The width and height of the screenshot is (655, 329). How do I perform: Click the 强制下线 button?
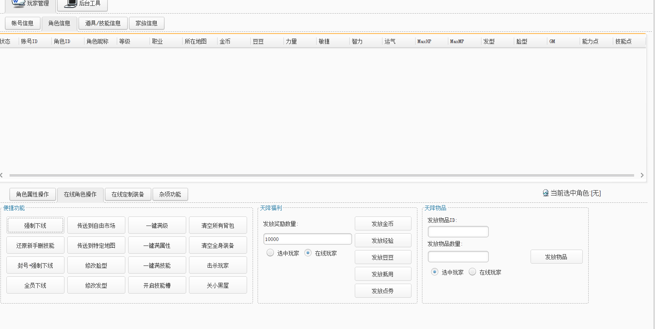[35, 226]
